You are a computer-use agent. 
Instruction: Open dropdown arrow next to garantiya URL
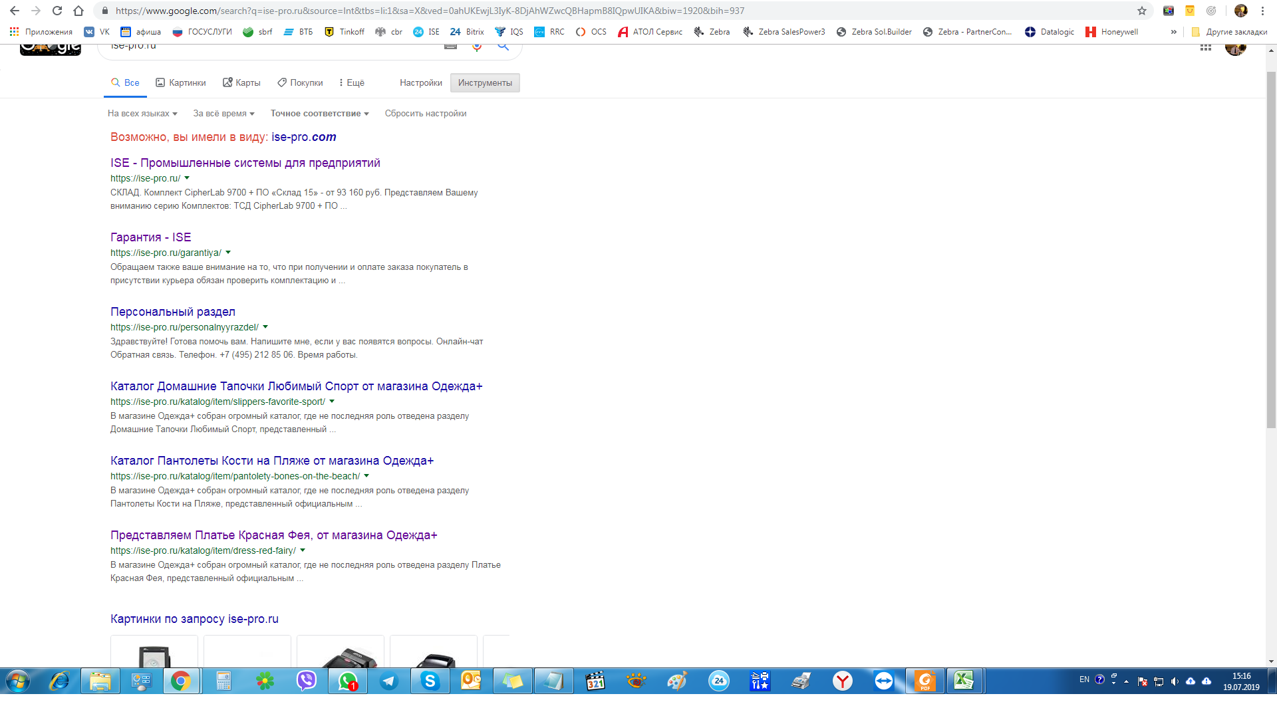[228, 253]
